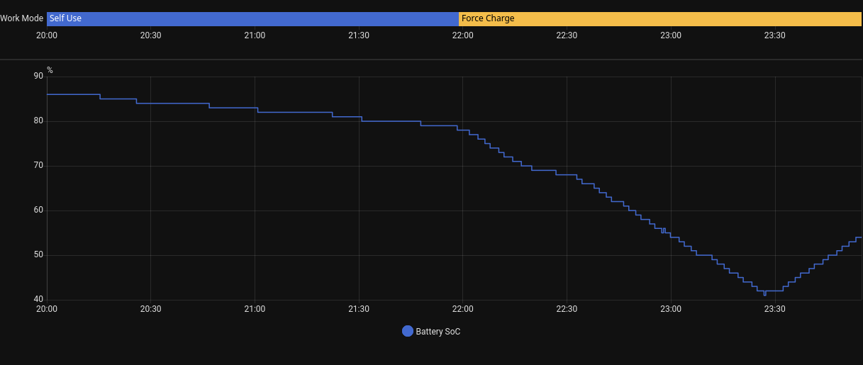Click the 20:30 label under Work Mode timeline
This screenshot has height=365, width=863.
(x=150, y=35)
